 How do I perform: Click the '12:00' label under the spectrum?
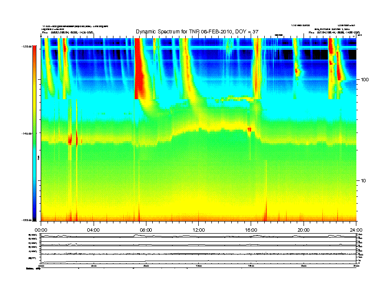[199, 230]
